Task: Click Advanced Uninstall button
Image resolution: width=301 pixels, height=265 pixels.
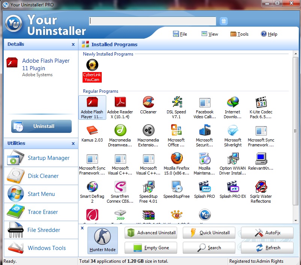Action: tap(151, 233)
